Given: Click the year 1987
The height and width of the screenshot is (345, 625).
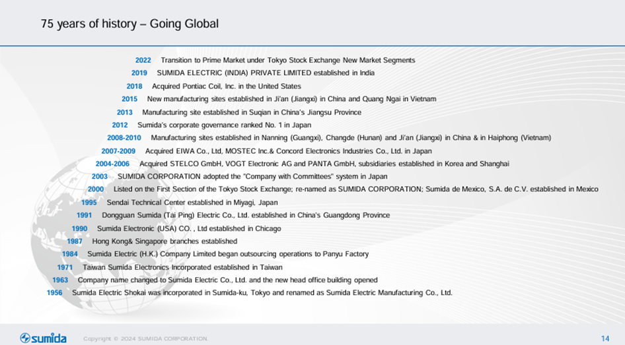Looking at the screenshot, I should pyautogui.click(x=75, y=241).
